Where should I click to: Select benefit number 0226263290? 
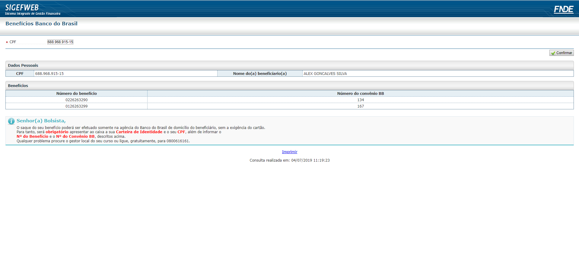(76, 100)
